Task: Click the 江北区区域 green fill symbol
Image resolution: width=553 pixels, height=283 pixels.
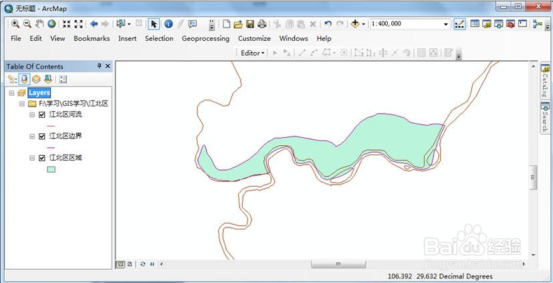Action: click(x=51, y=169)
